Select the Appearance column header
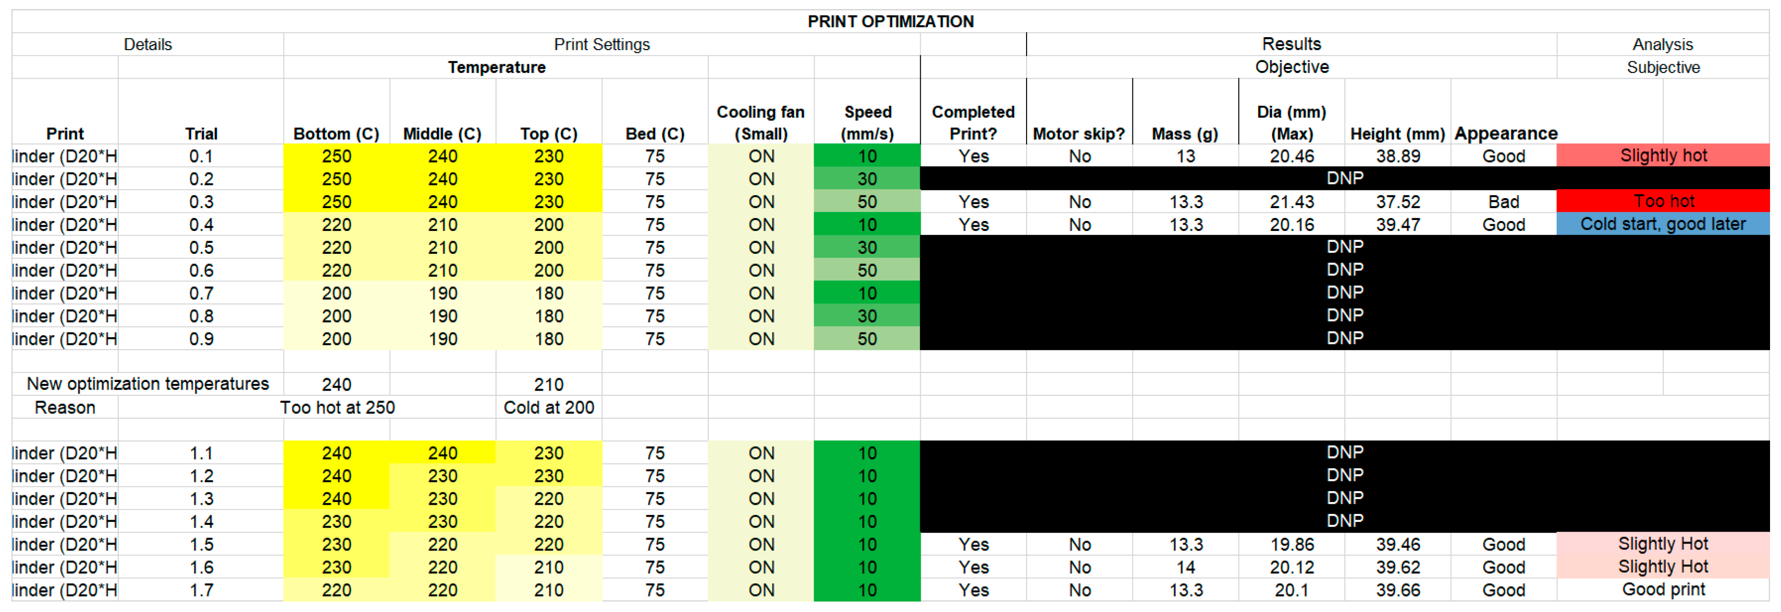Screen dimensions: 1781x612 click(x=1505, y=133)
